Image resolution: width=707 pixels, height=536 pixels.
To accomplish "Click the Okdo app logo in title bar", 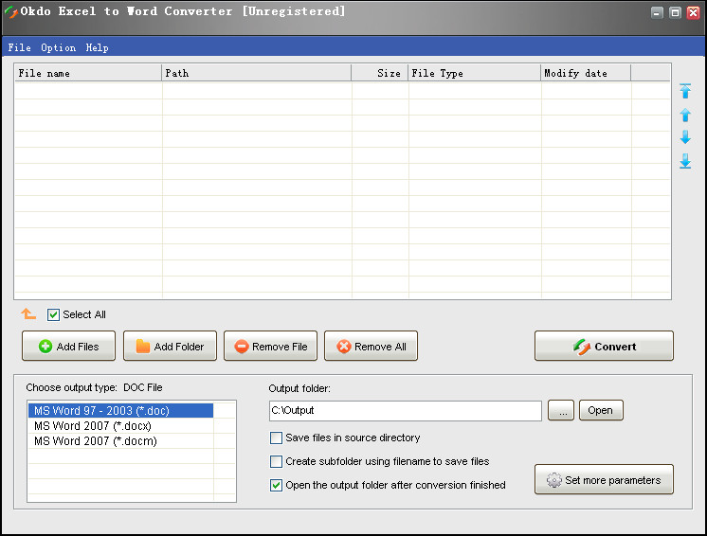I will click(10, 11).
